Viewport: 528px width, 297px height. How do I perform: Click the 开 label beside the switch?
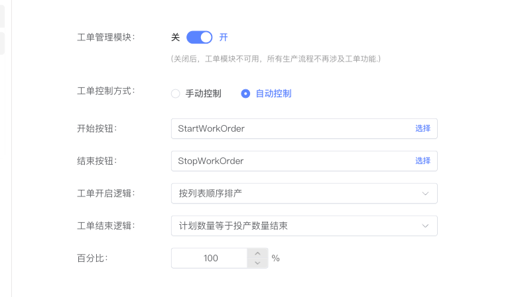pyautogui.click(x=224, y=37)
